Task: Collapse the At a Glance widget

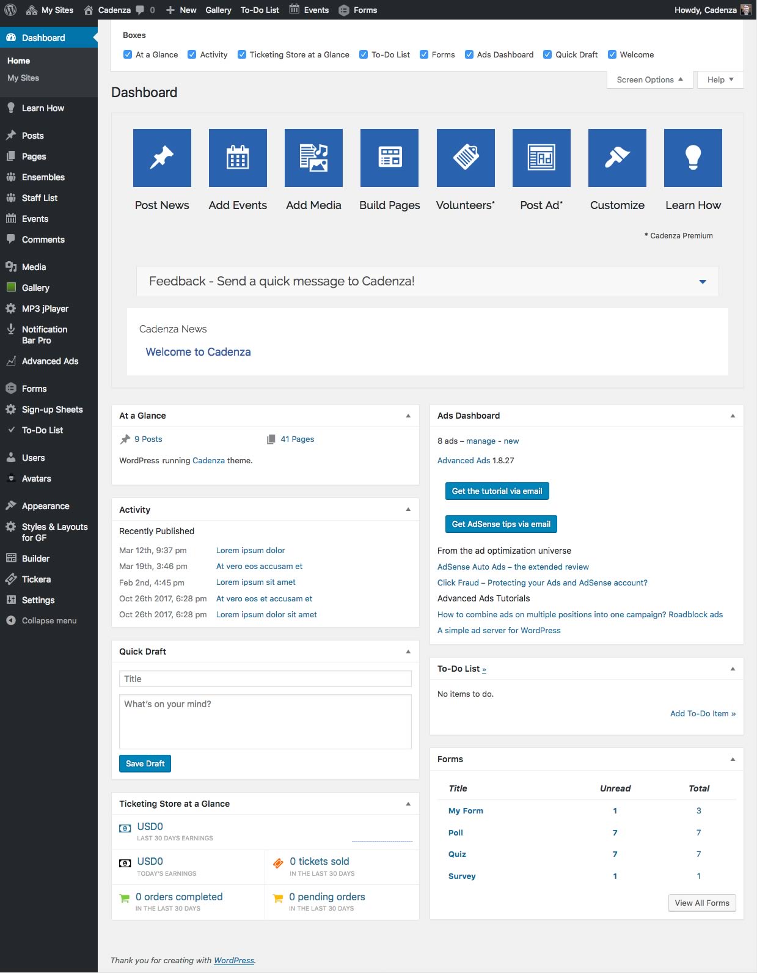Action: [x=408, y=416]
